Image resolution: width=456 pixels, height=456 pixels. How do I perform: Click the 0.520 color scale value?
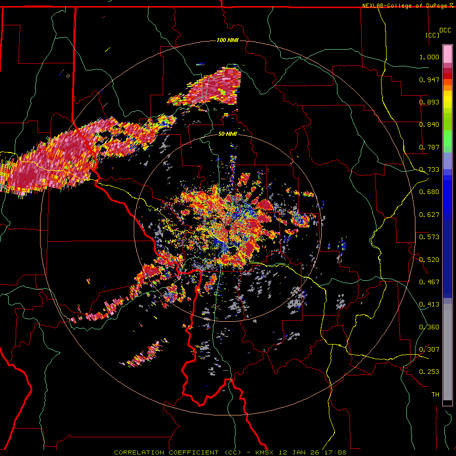point(429,260)
